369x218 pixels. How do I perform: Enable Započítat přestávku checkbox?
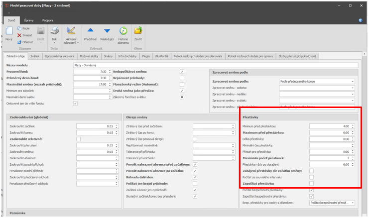tap(311, 184)
